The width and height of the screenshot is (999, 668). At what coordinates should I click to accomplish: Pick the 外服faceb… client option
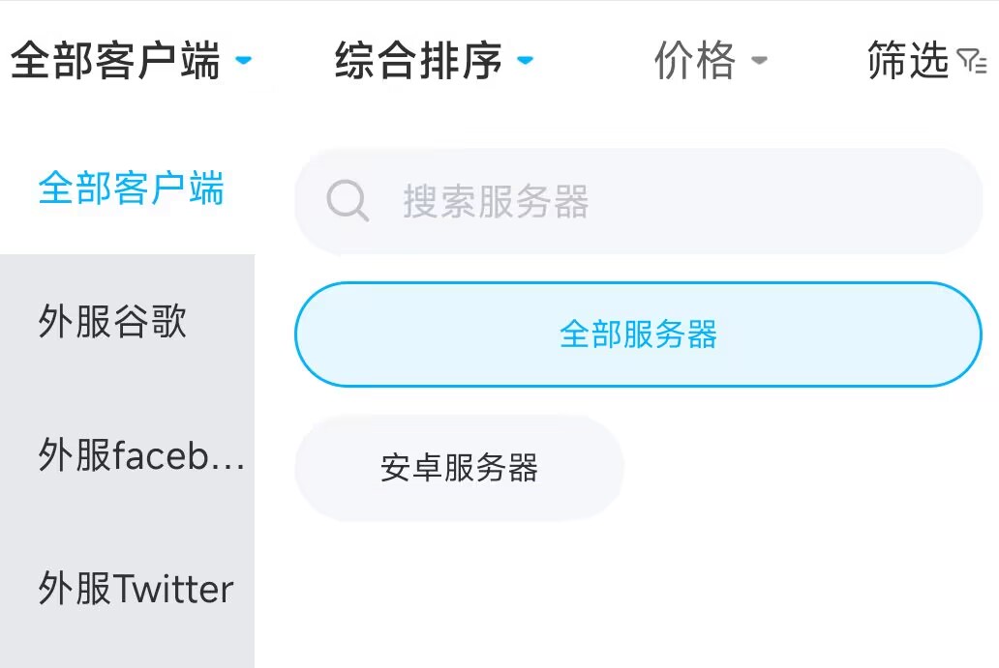click(x=141, y=455)
